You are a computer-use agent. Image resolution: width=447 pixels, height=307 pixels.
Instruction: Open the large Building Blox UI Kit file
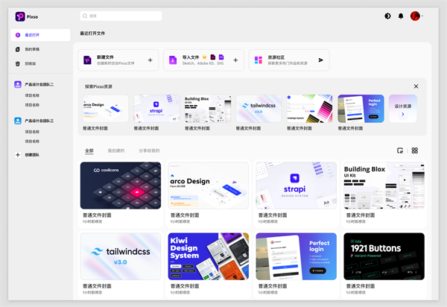click(384, 186)
